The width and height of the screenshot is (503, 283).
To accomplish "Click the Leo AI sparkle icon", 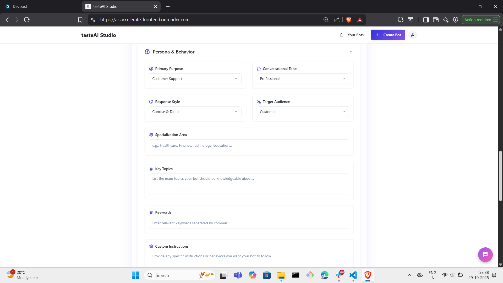I will point(446,20).
